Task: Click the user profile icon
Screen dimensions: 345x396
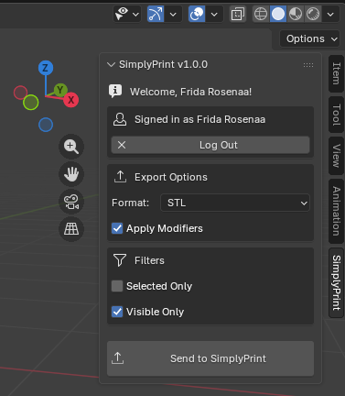Action: (120, 119)
